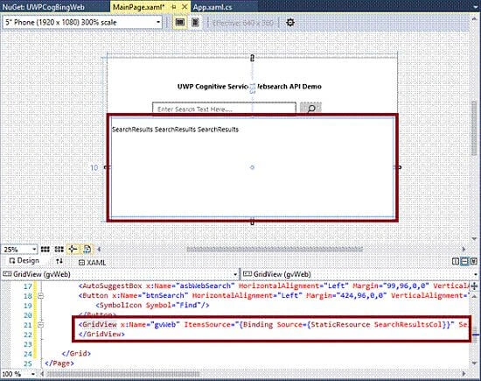Collapse the GridView element on line 21
Screen dimensions: 481x381
(41, 324)
